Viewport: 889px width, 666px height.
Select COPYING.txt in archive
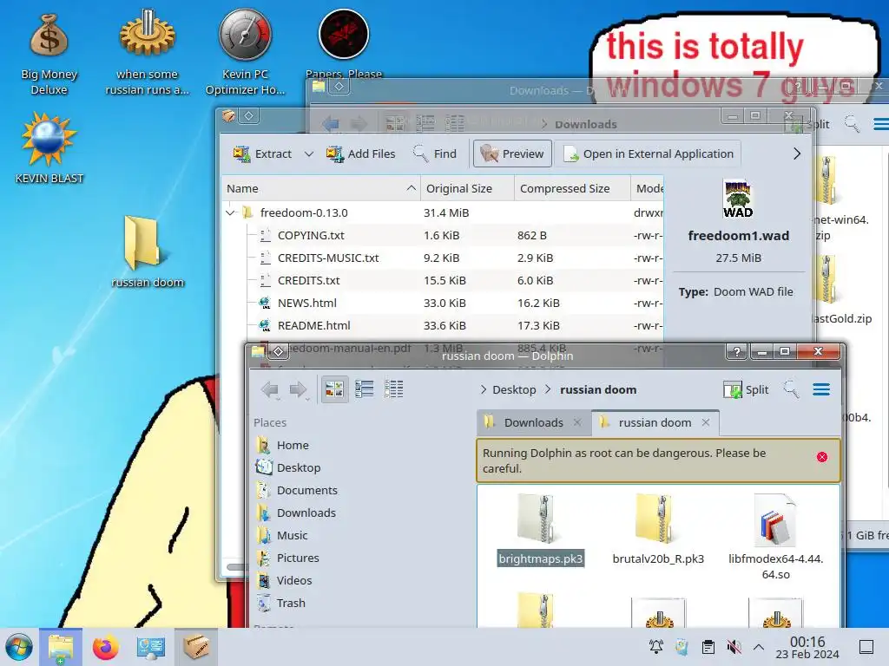pyautogui.click(x=311, y=235)
